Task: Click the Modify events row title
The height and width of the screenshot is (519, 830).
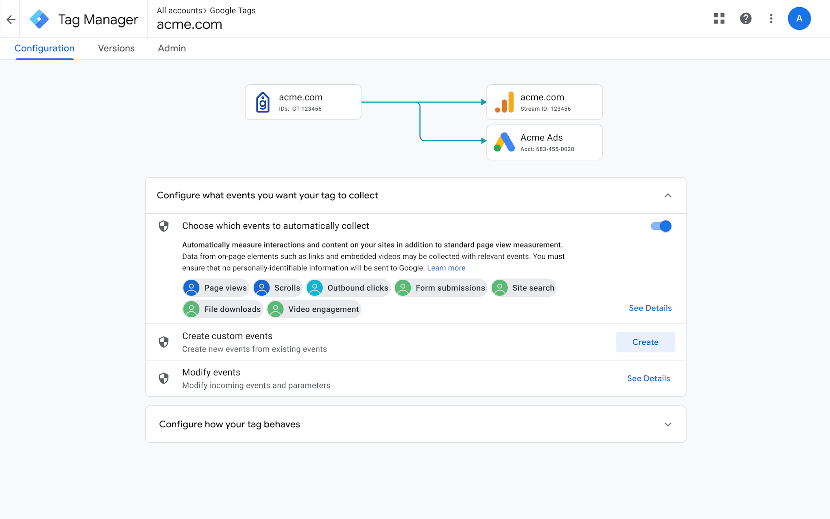Action: 211,373
